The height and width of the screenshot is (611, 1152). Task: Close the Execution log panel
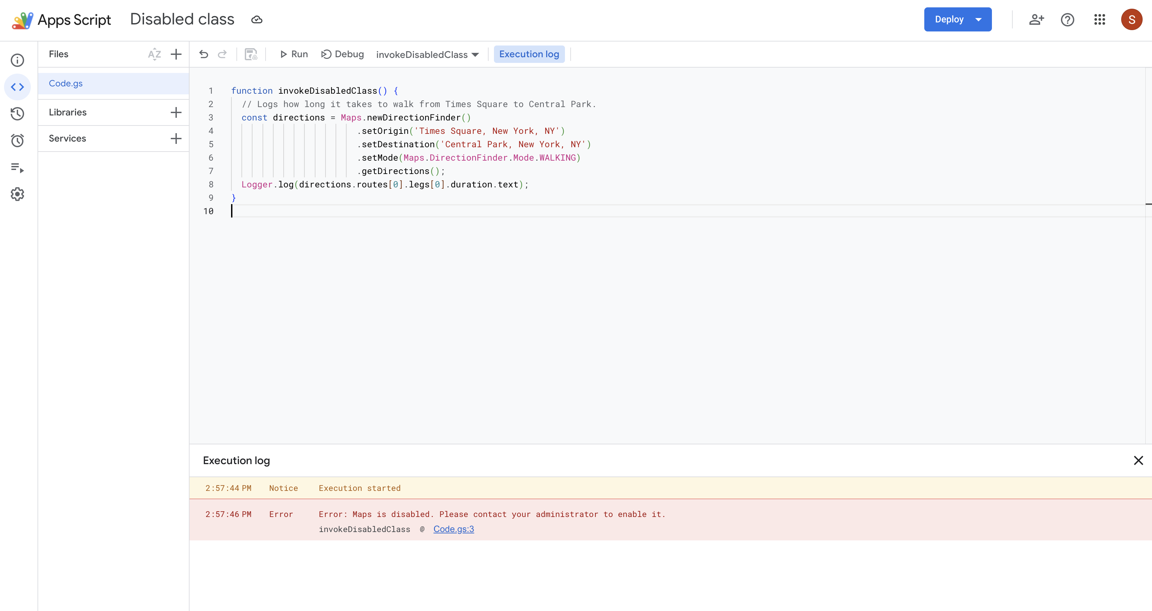coord(1138,460)
